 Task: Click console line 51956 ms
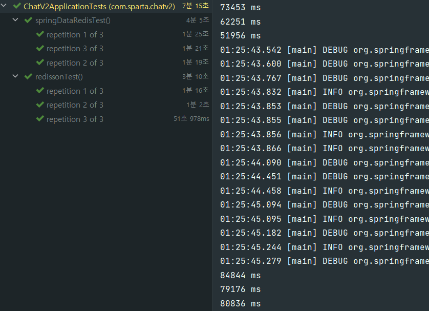click(x=241, y=36)
